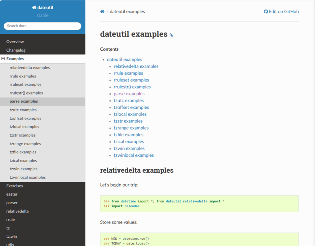Viewport: 315px width, 246px height.
Task: Go to tzutc examples in the sidebar
Action: (x=23, y=110)
